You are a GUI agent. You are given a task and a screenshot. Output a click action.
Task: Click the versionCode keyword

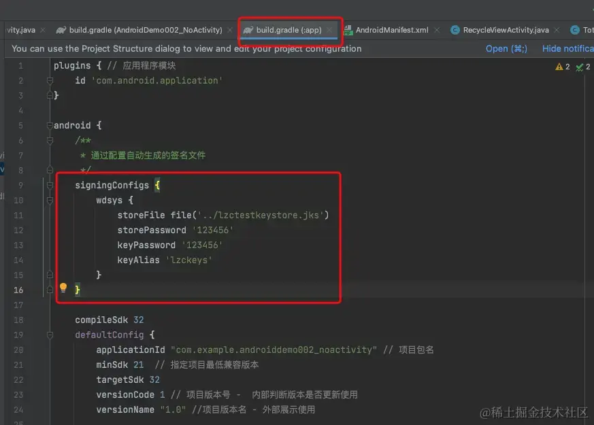tap(125, 394)
